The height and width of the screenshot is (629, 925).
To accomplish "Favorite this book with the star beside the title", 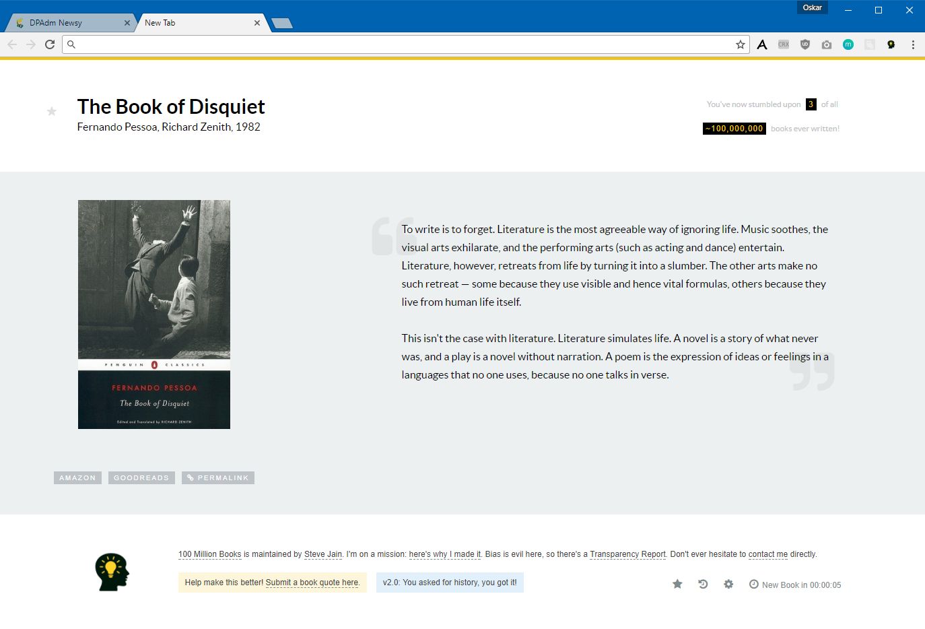I will tap(52, 111).
